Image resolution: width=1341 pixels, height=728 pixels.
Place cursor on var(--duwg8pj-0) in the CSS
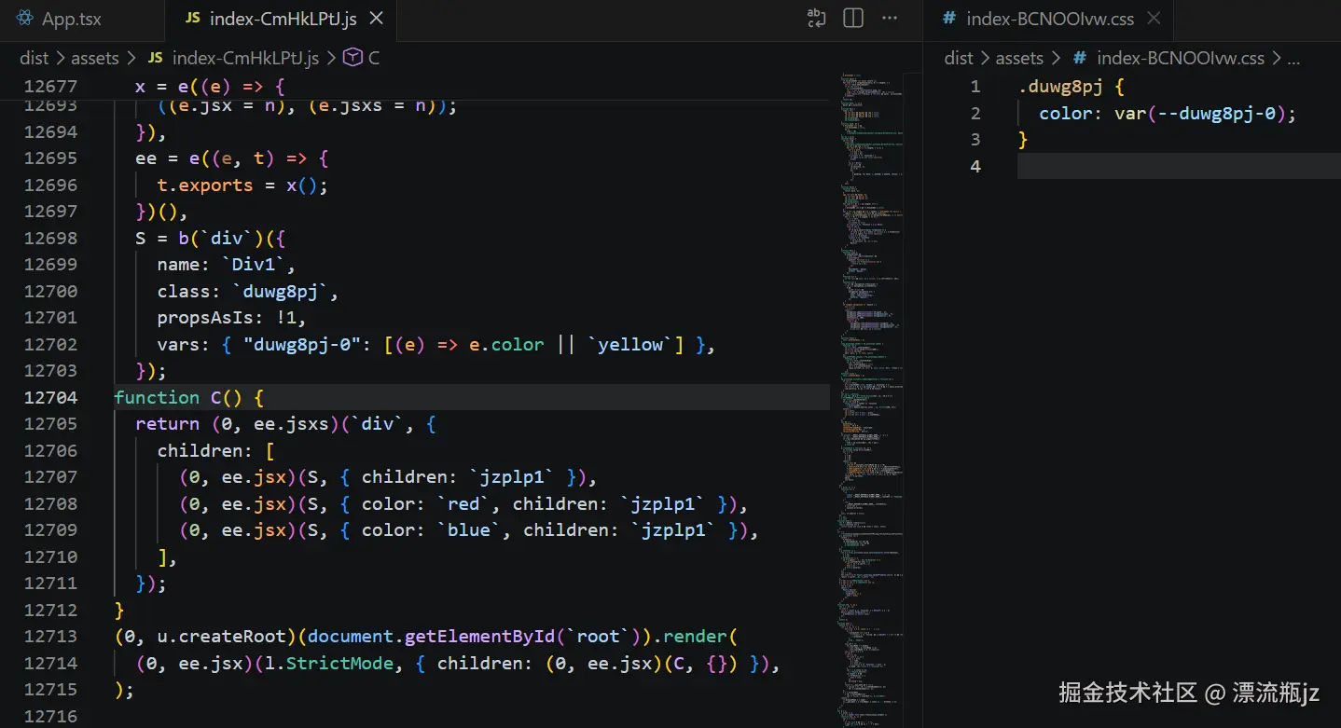coord(1203,113)
